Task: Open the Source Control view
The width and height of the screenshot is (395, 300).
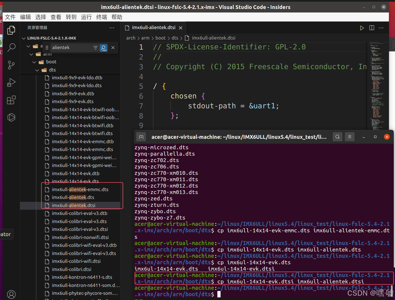Action: tap(11, 65)
